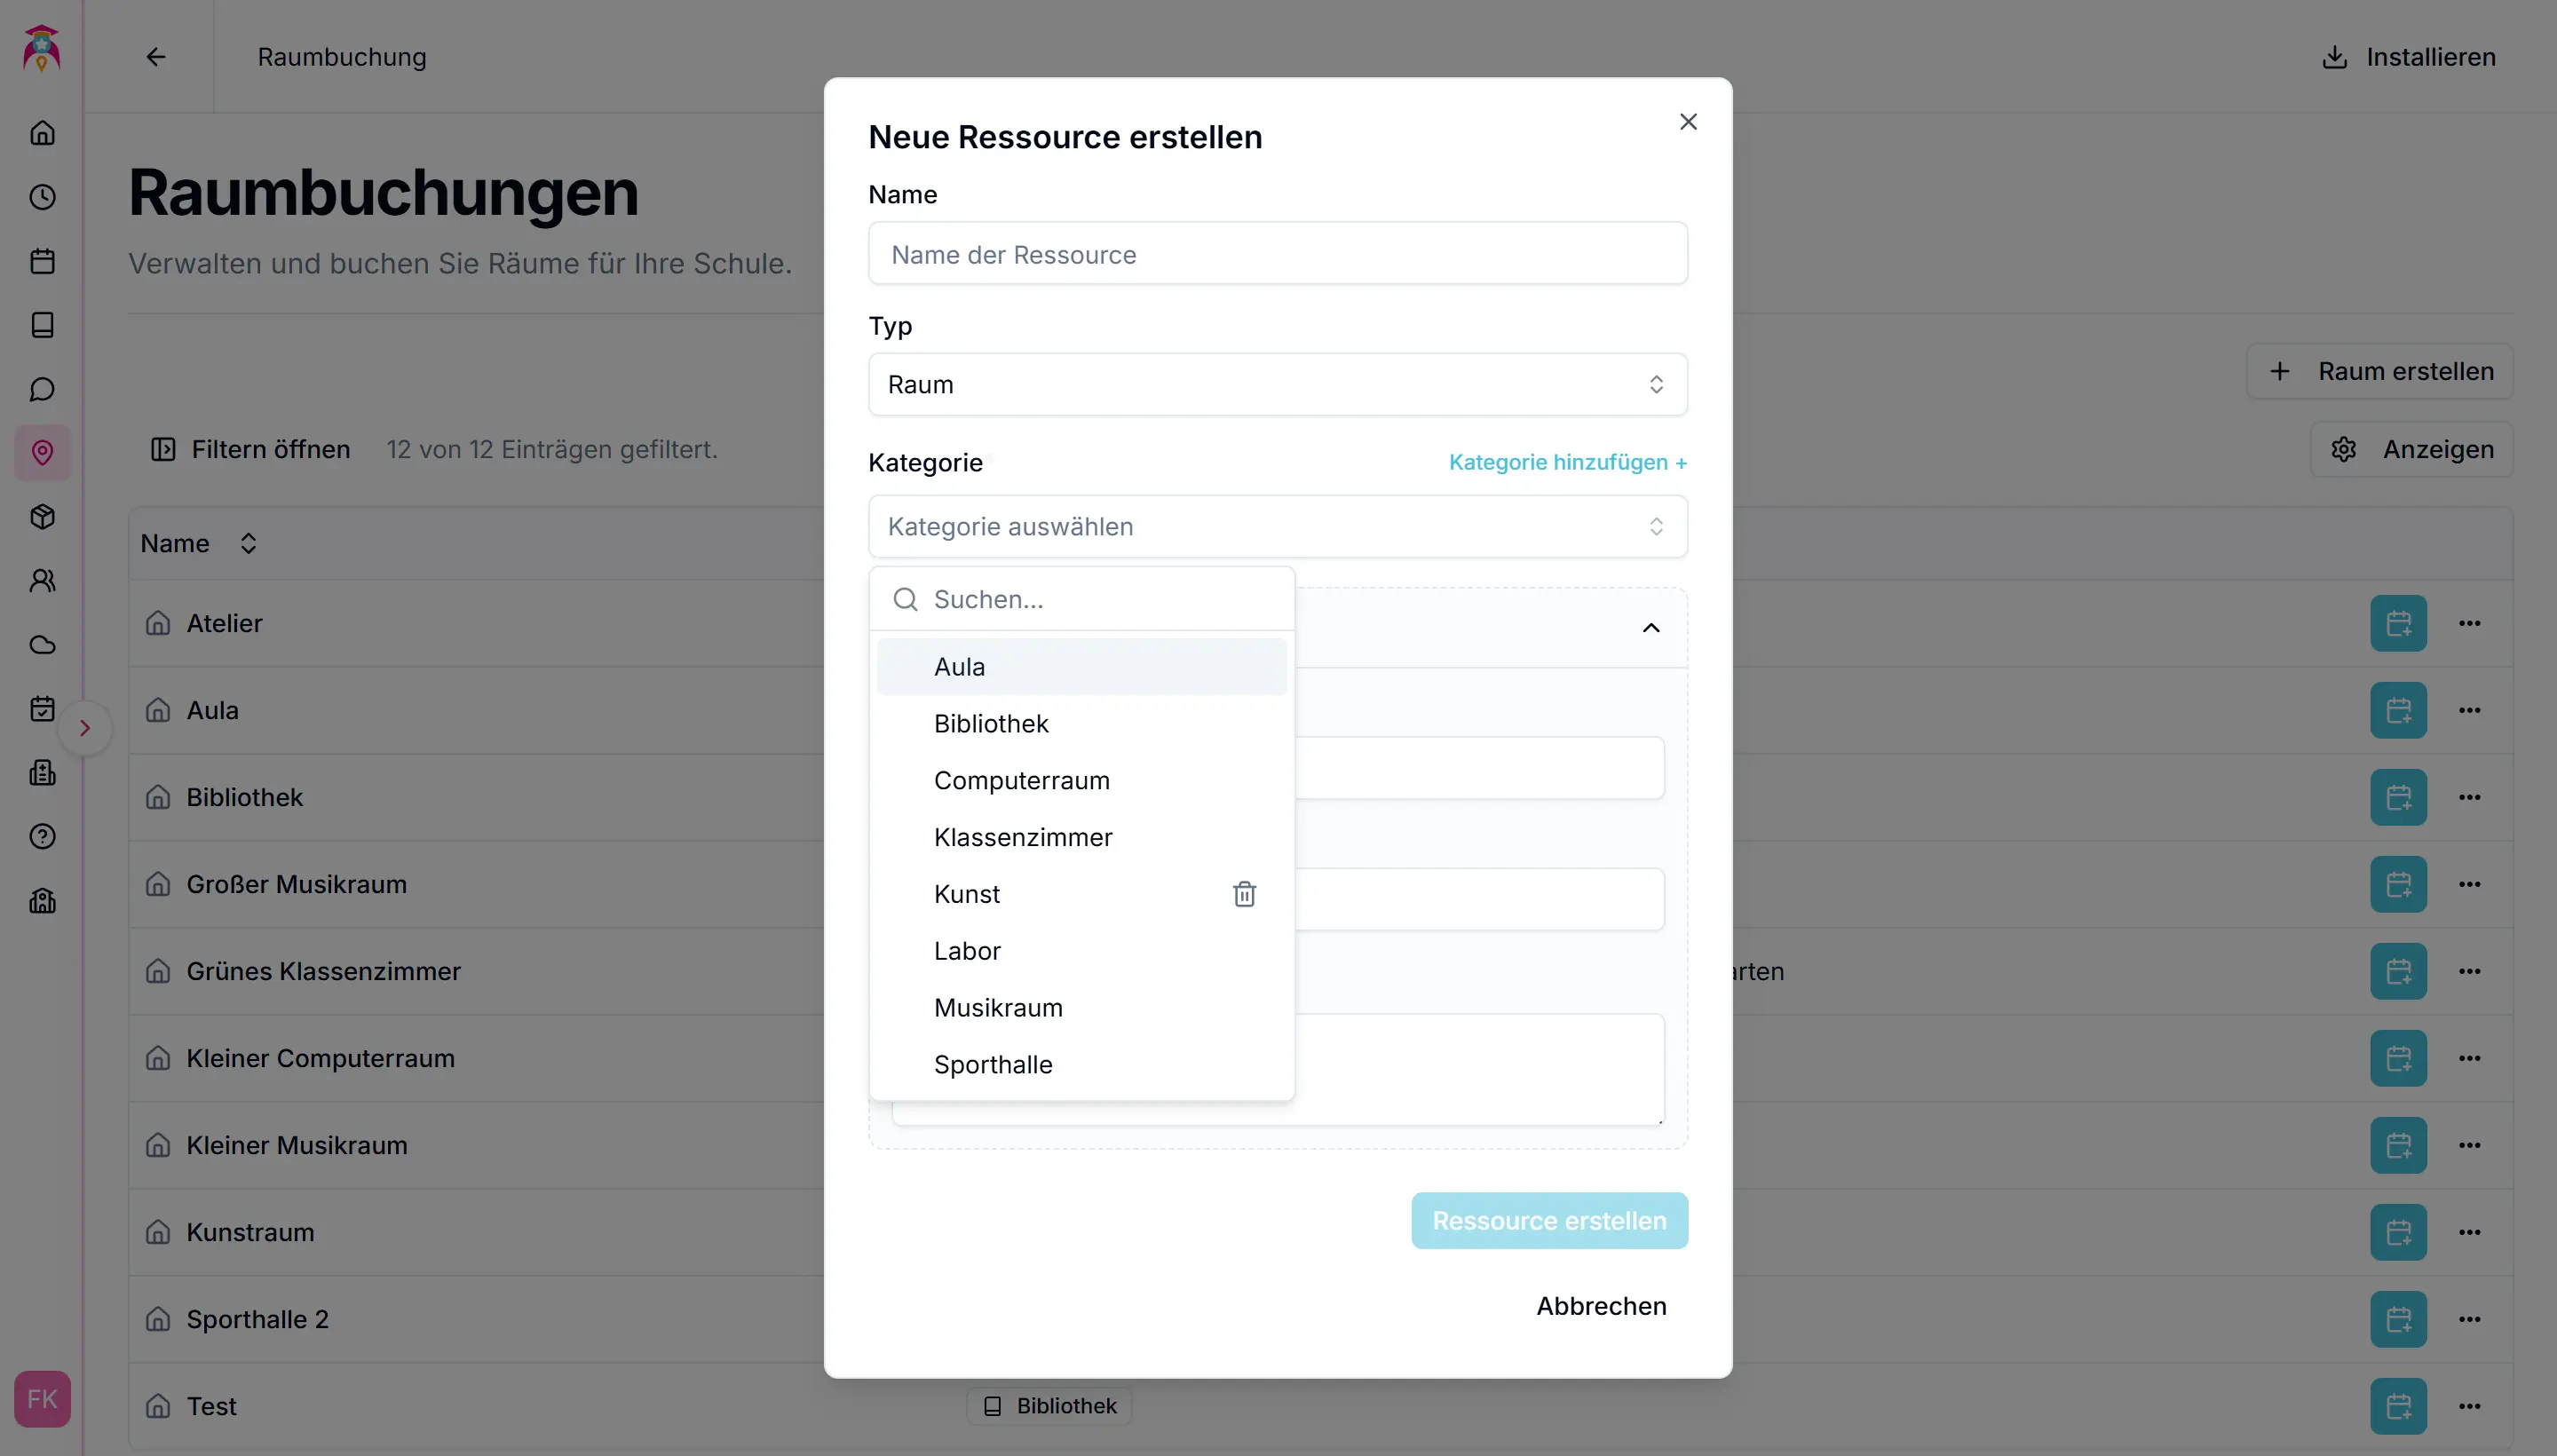
Task: Click the location pin sidebar icon
Action: tap(42, 453)
